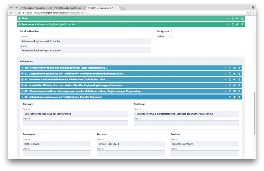
Task: Delete reference #6 Director Operations item
Action: [x=239, y=97]
